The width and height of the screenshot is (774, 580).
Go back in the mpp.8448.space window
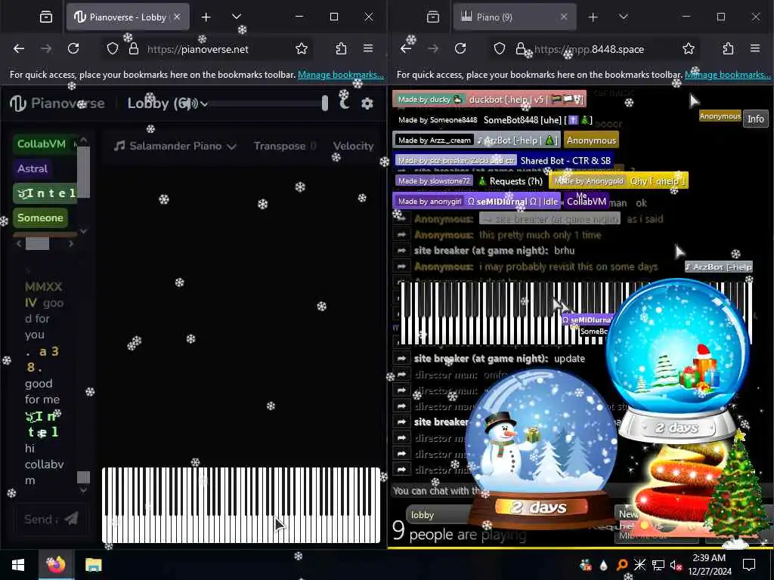[406, 49]
